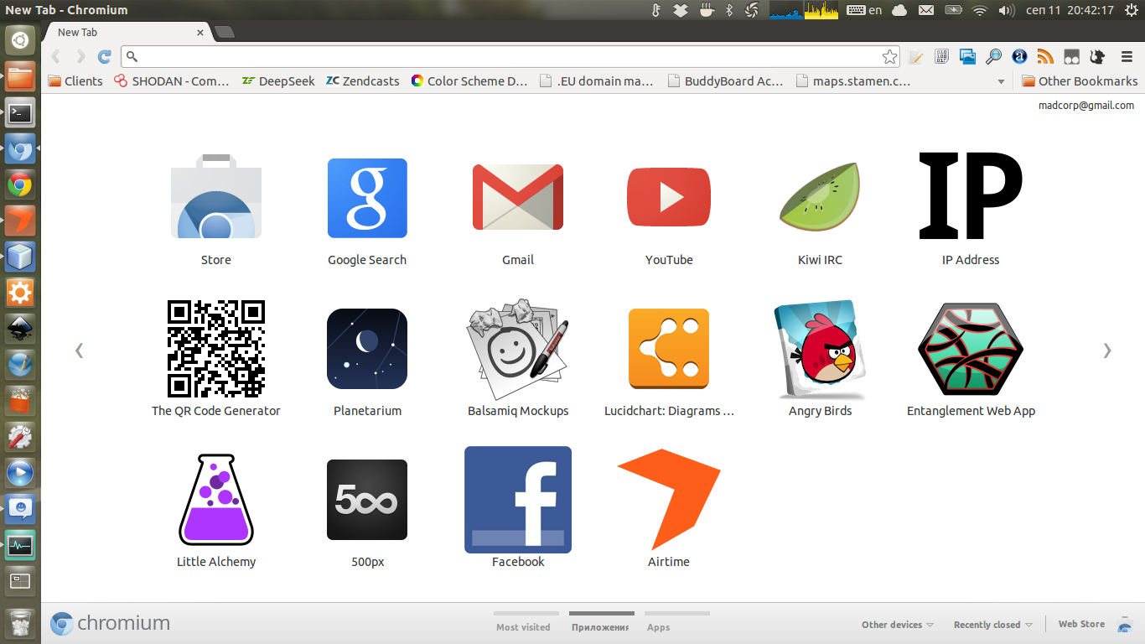Open the DeepSeek bookmark

[x=278, y=81]
